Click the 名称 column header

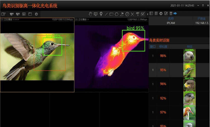click(171, 19)
